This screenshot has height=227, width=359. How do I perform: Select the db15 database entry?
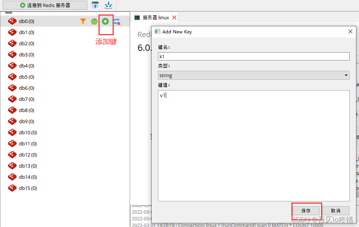pyautogui.click(x=28, y=188)
